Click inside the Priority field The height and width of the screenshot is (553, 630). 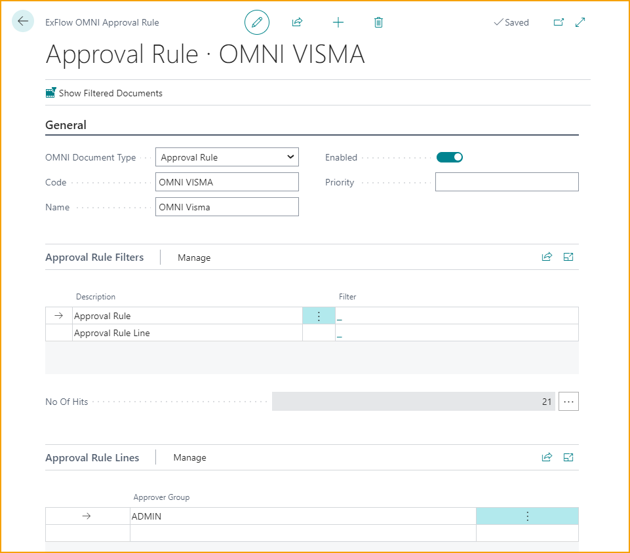click(506, 181)
